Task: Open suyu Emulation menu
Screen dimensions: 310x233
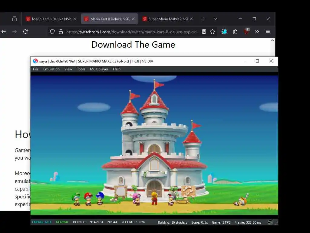Action: click(x=51, y=69)
